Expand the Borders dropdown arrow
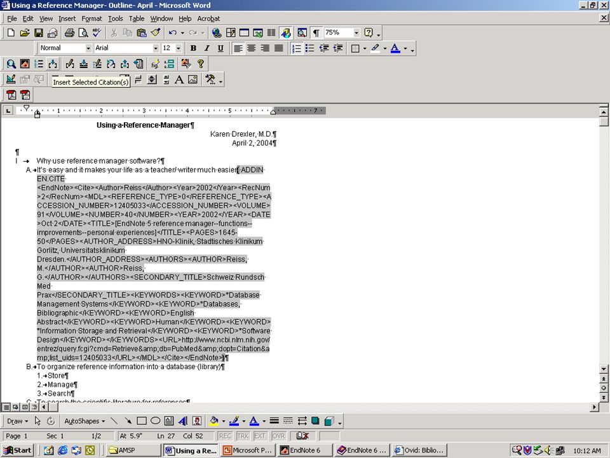 coord(365,48)
